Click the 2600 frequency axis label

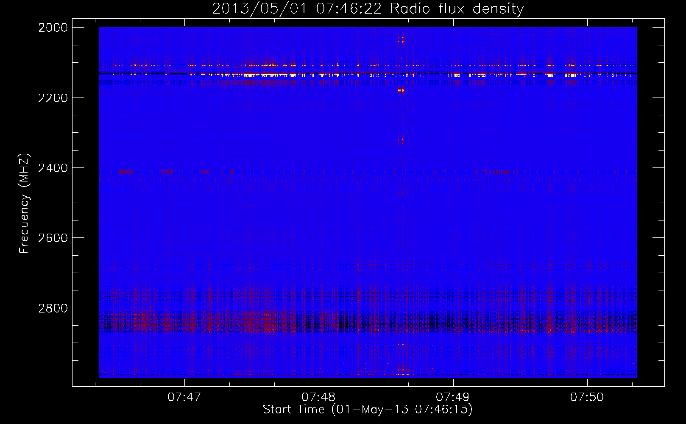tap(53, 238)
